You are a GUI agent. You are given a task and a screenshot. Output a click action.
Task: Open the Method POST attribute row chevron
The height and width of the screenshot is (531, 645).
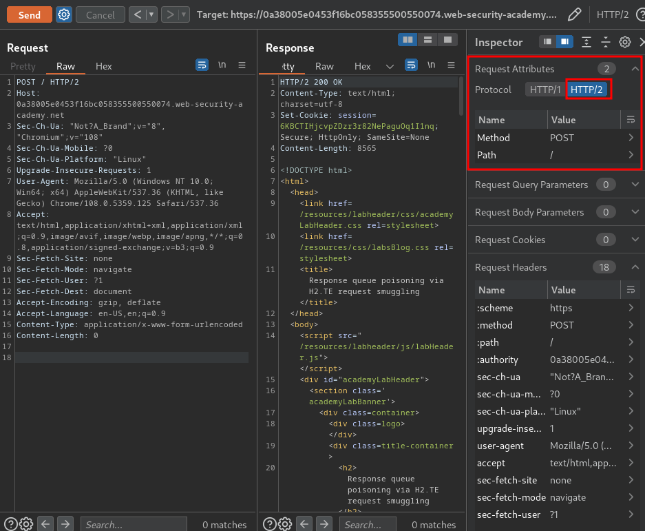[631, 138]
